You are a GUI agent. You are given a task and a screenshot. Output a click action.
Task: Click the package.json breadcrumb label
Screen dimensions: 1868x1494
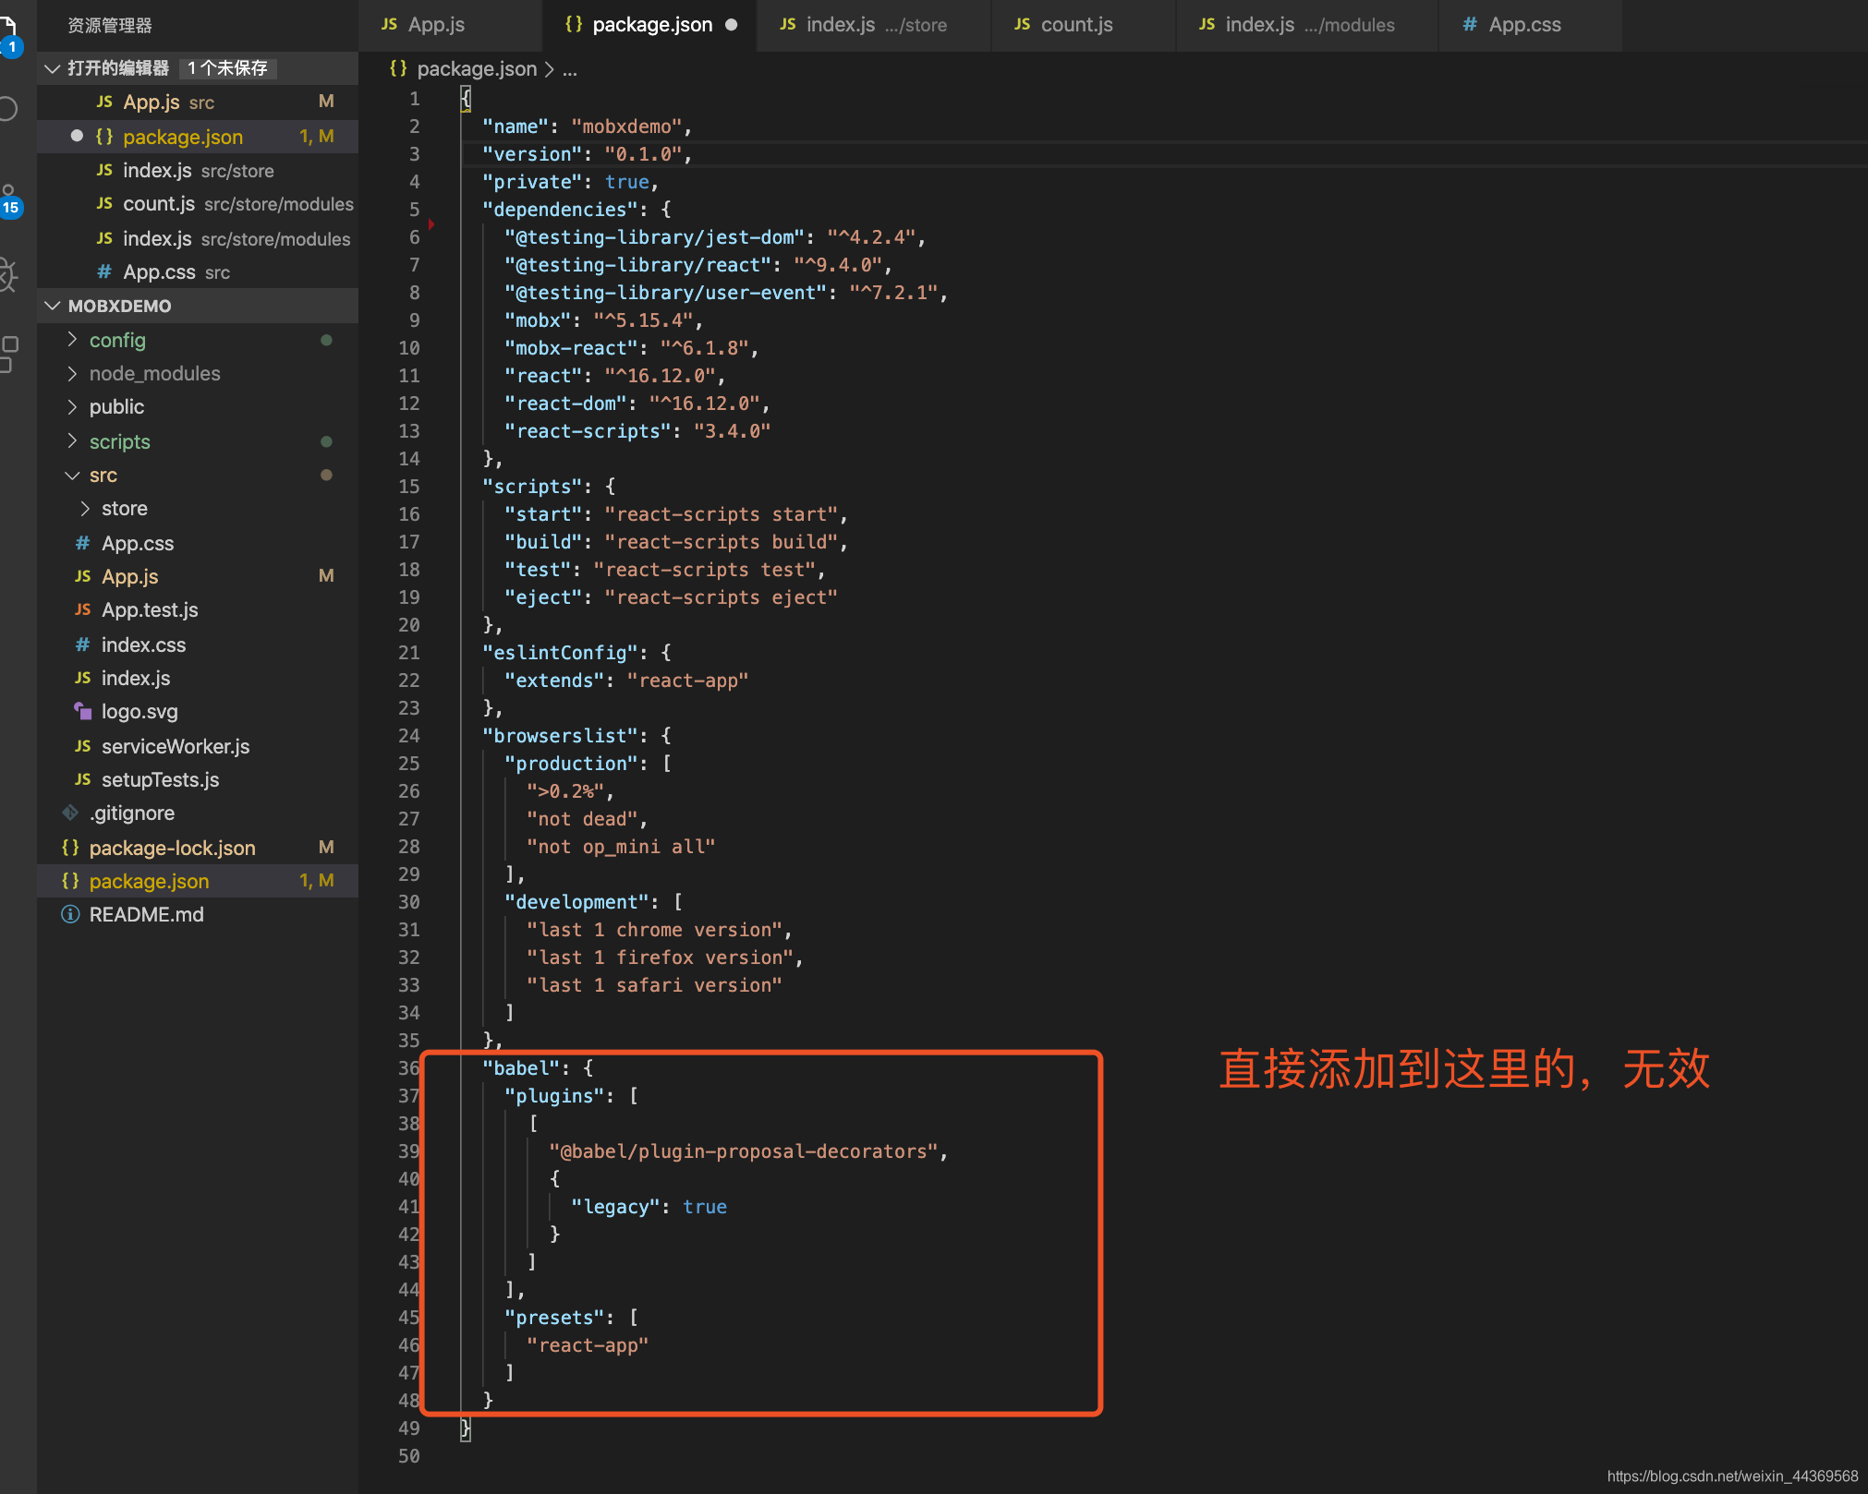coord(477,69)
